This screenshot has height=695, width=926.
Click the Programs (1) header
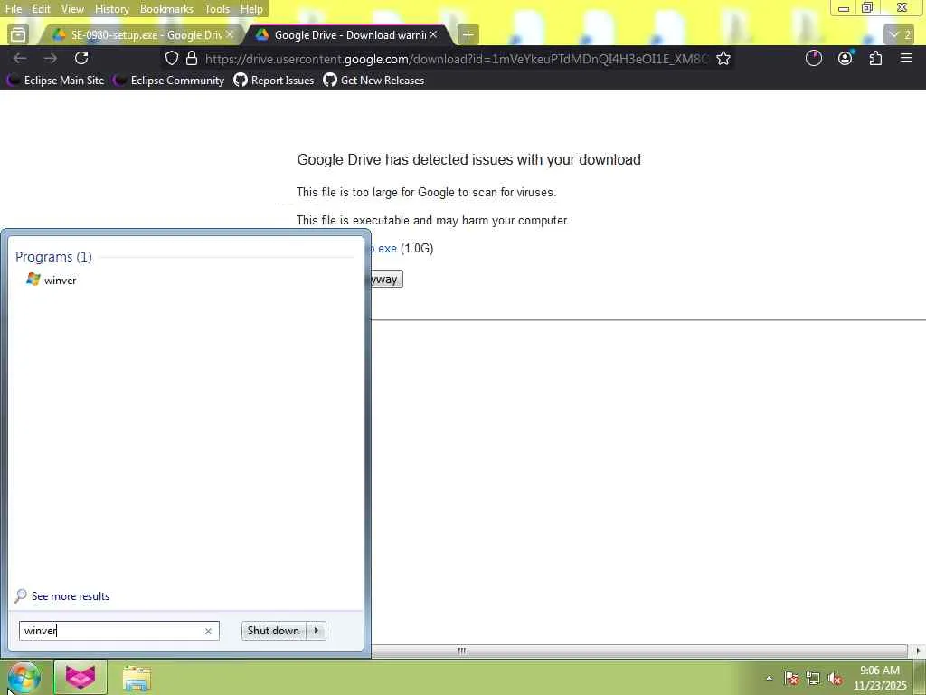(53, 256)
